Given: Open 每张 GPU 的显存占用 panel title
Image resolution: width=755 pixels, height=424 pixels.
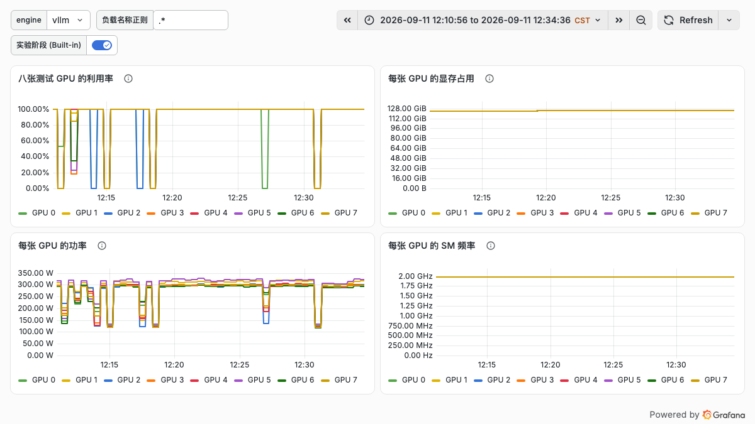Looking at the screenshot, I should pos(432,79).
